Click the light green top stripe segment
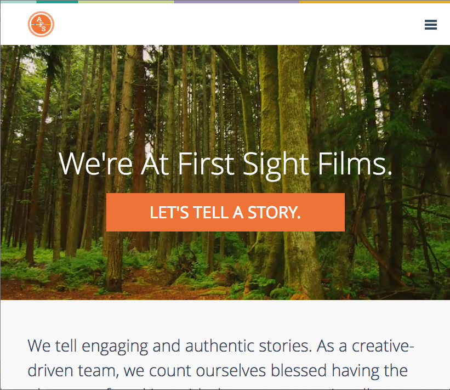The height and width of the screenshot is (390, 450). (x=126, y=2)
